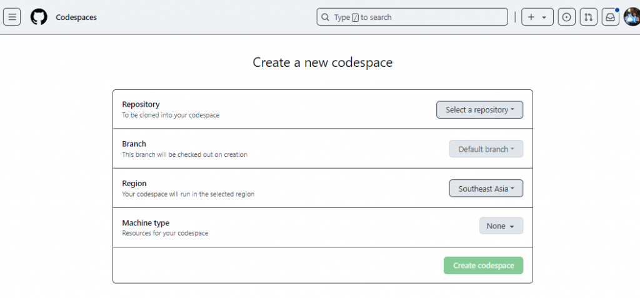Open the Notifications inbox icon
Viewport: 640px width, 298px height.
tap(610, 17)
